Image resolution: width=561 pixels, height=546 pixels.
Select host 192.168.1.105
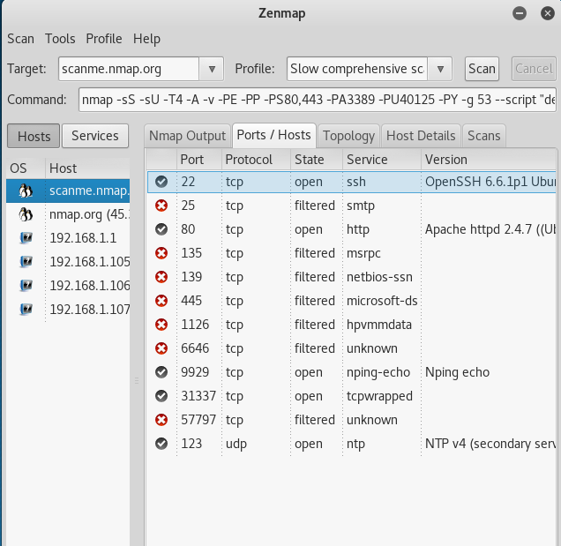[68, 262]
